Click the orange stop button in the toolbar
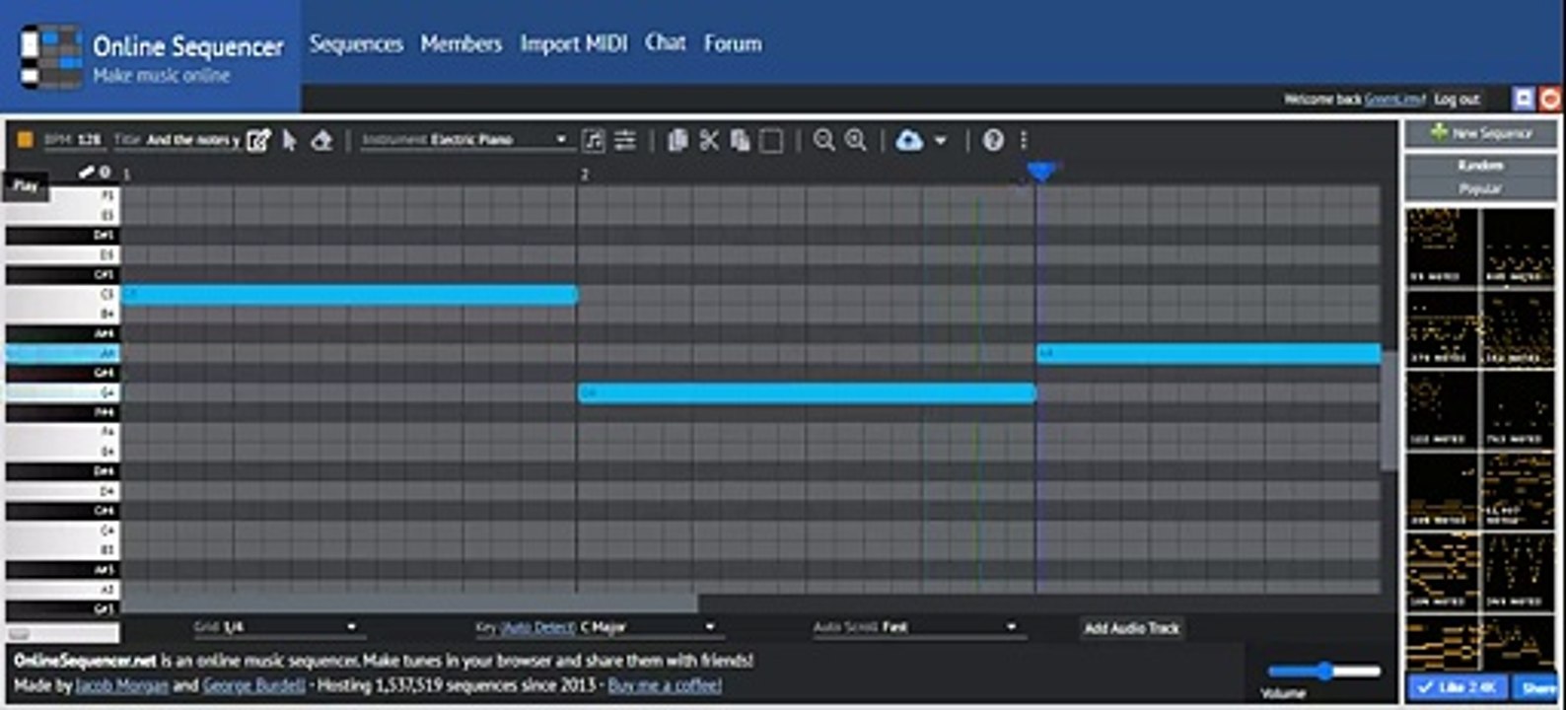This screenshot has height=710, width=1566. pos(25,140)
